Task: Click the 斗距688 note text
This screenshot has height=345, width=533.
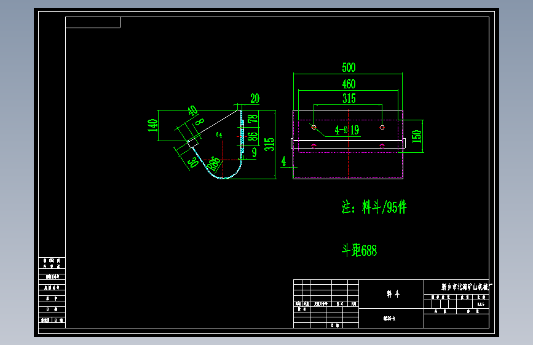Action: (x=359, y=250)
